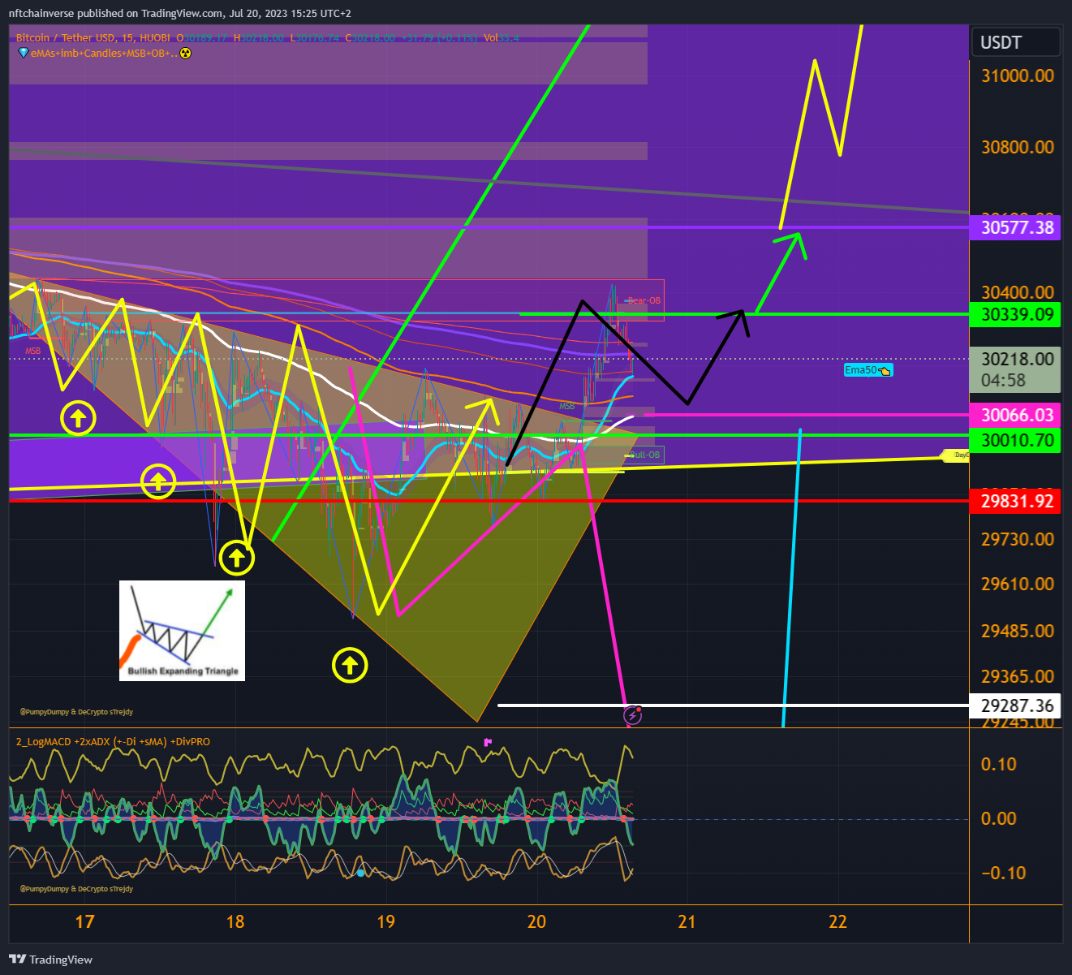Click the 0.00 oscillator axis value
Image resolution: width=1072 pixels, height=975 pixels.
pyautogui.click(x=998, y=818)
